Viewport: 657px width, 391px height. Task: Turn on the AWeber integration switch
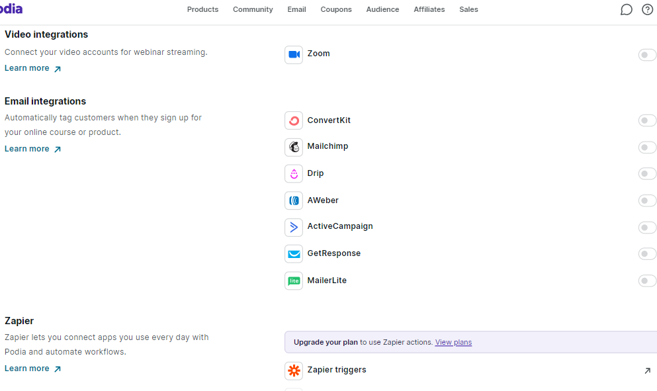pos(647,200)
